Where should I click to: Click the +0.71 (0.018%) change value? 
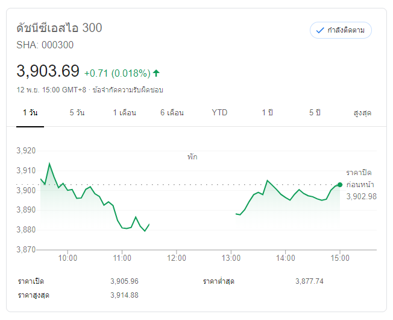pos(117,73)
